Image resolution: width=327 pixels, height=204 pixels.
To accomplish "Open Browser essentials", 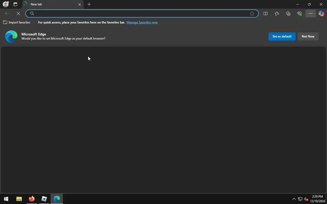I will [299, 14].
